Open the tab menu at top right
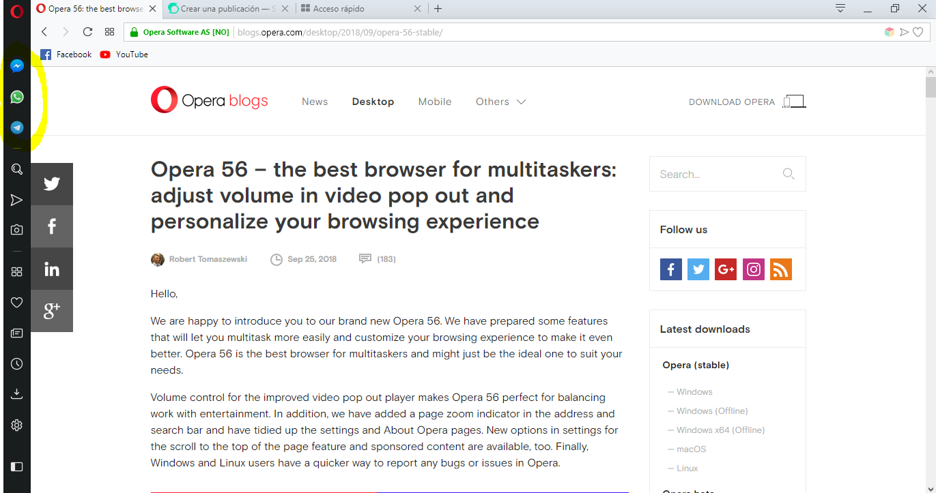The image size is (936, 493). tap(840, 9)
